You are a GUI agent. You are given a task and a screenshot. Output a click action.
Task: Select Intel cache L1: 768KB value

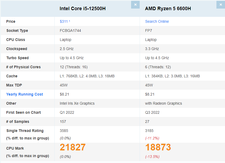[87, 76]
